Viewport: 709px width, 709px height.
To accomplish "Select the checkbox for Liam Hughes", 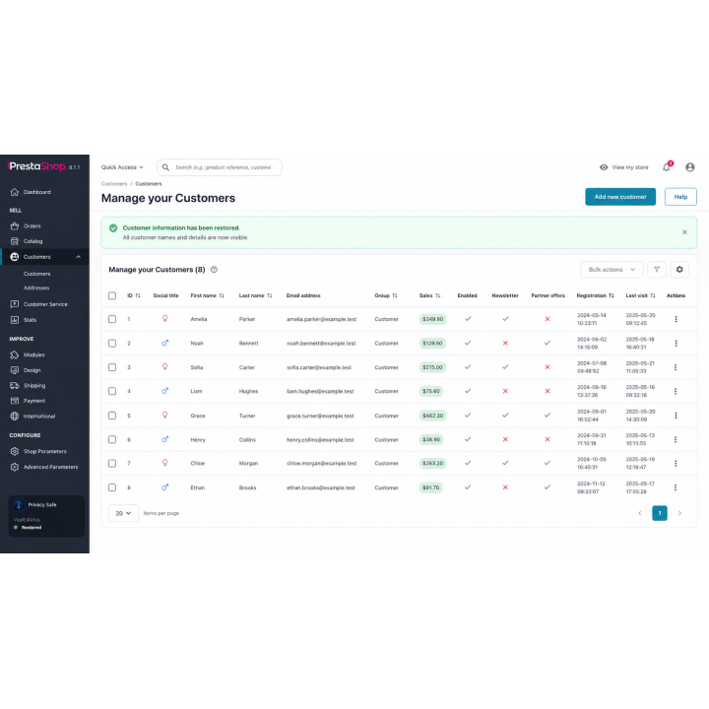I will pos(112,391).
